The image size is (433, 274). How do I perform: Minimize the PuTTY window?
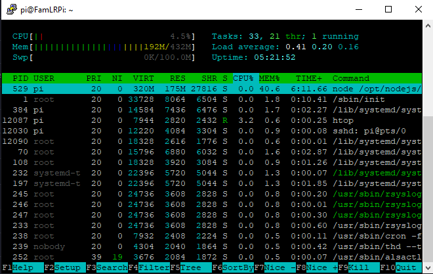coord(359,9)
